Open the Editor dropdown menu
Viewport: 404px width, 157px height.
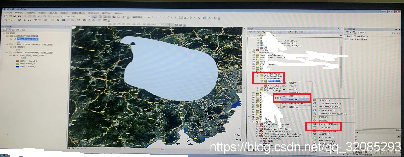tap(139, 17)
